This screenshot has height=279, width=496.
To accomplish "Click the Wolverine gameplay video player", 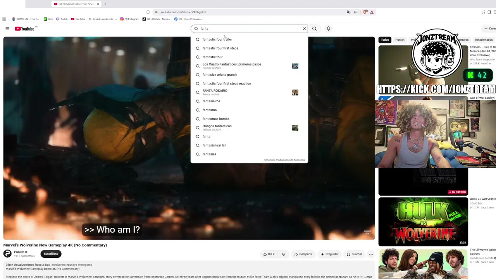I will [189, 138].
